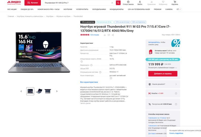The image size is (201, 137).
Task: Click the red search magnifier button
Action: (x=118, y=3)
